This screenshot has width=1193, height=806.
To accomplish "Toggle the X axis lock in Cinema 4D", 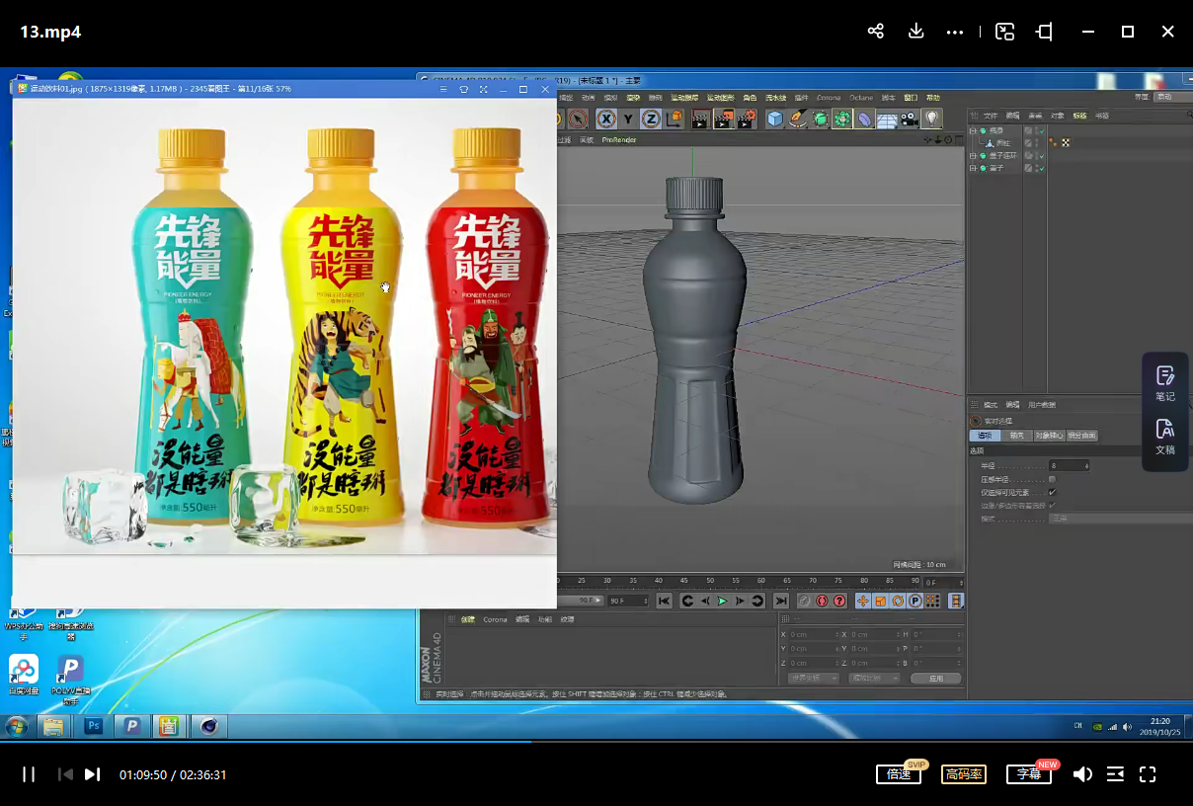I will click(x=606, y=119).
